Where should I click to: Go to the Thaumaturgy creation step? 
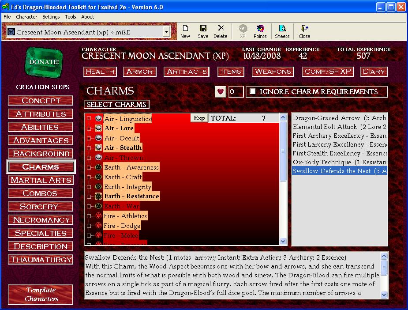[x=41, y=260]
